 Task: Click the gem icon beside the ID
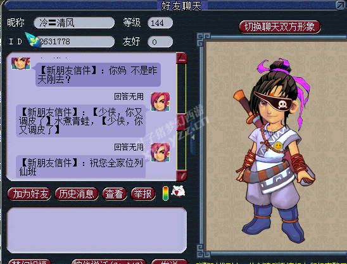tap(33, 40)
